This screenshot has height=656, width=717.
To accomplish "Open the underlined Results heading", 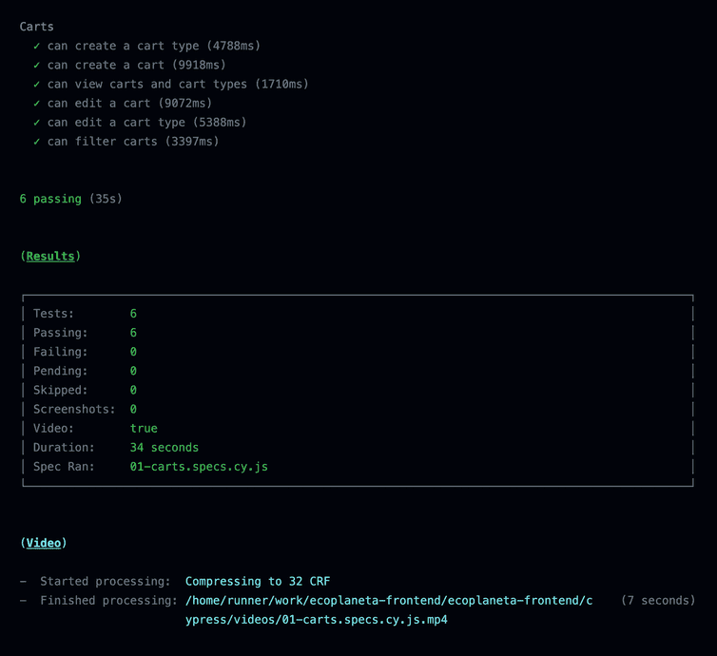I will pos(50,256).
